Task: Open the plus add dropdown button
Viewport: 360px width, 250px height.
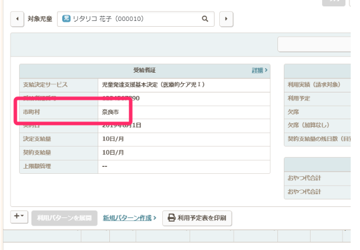Action: tap(19, 217)
